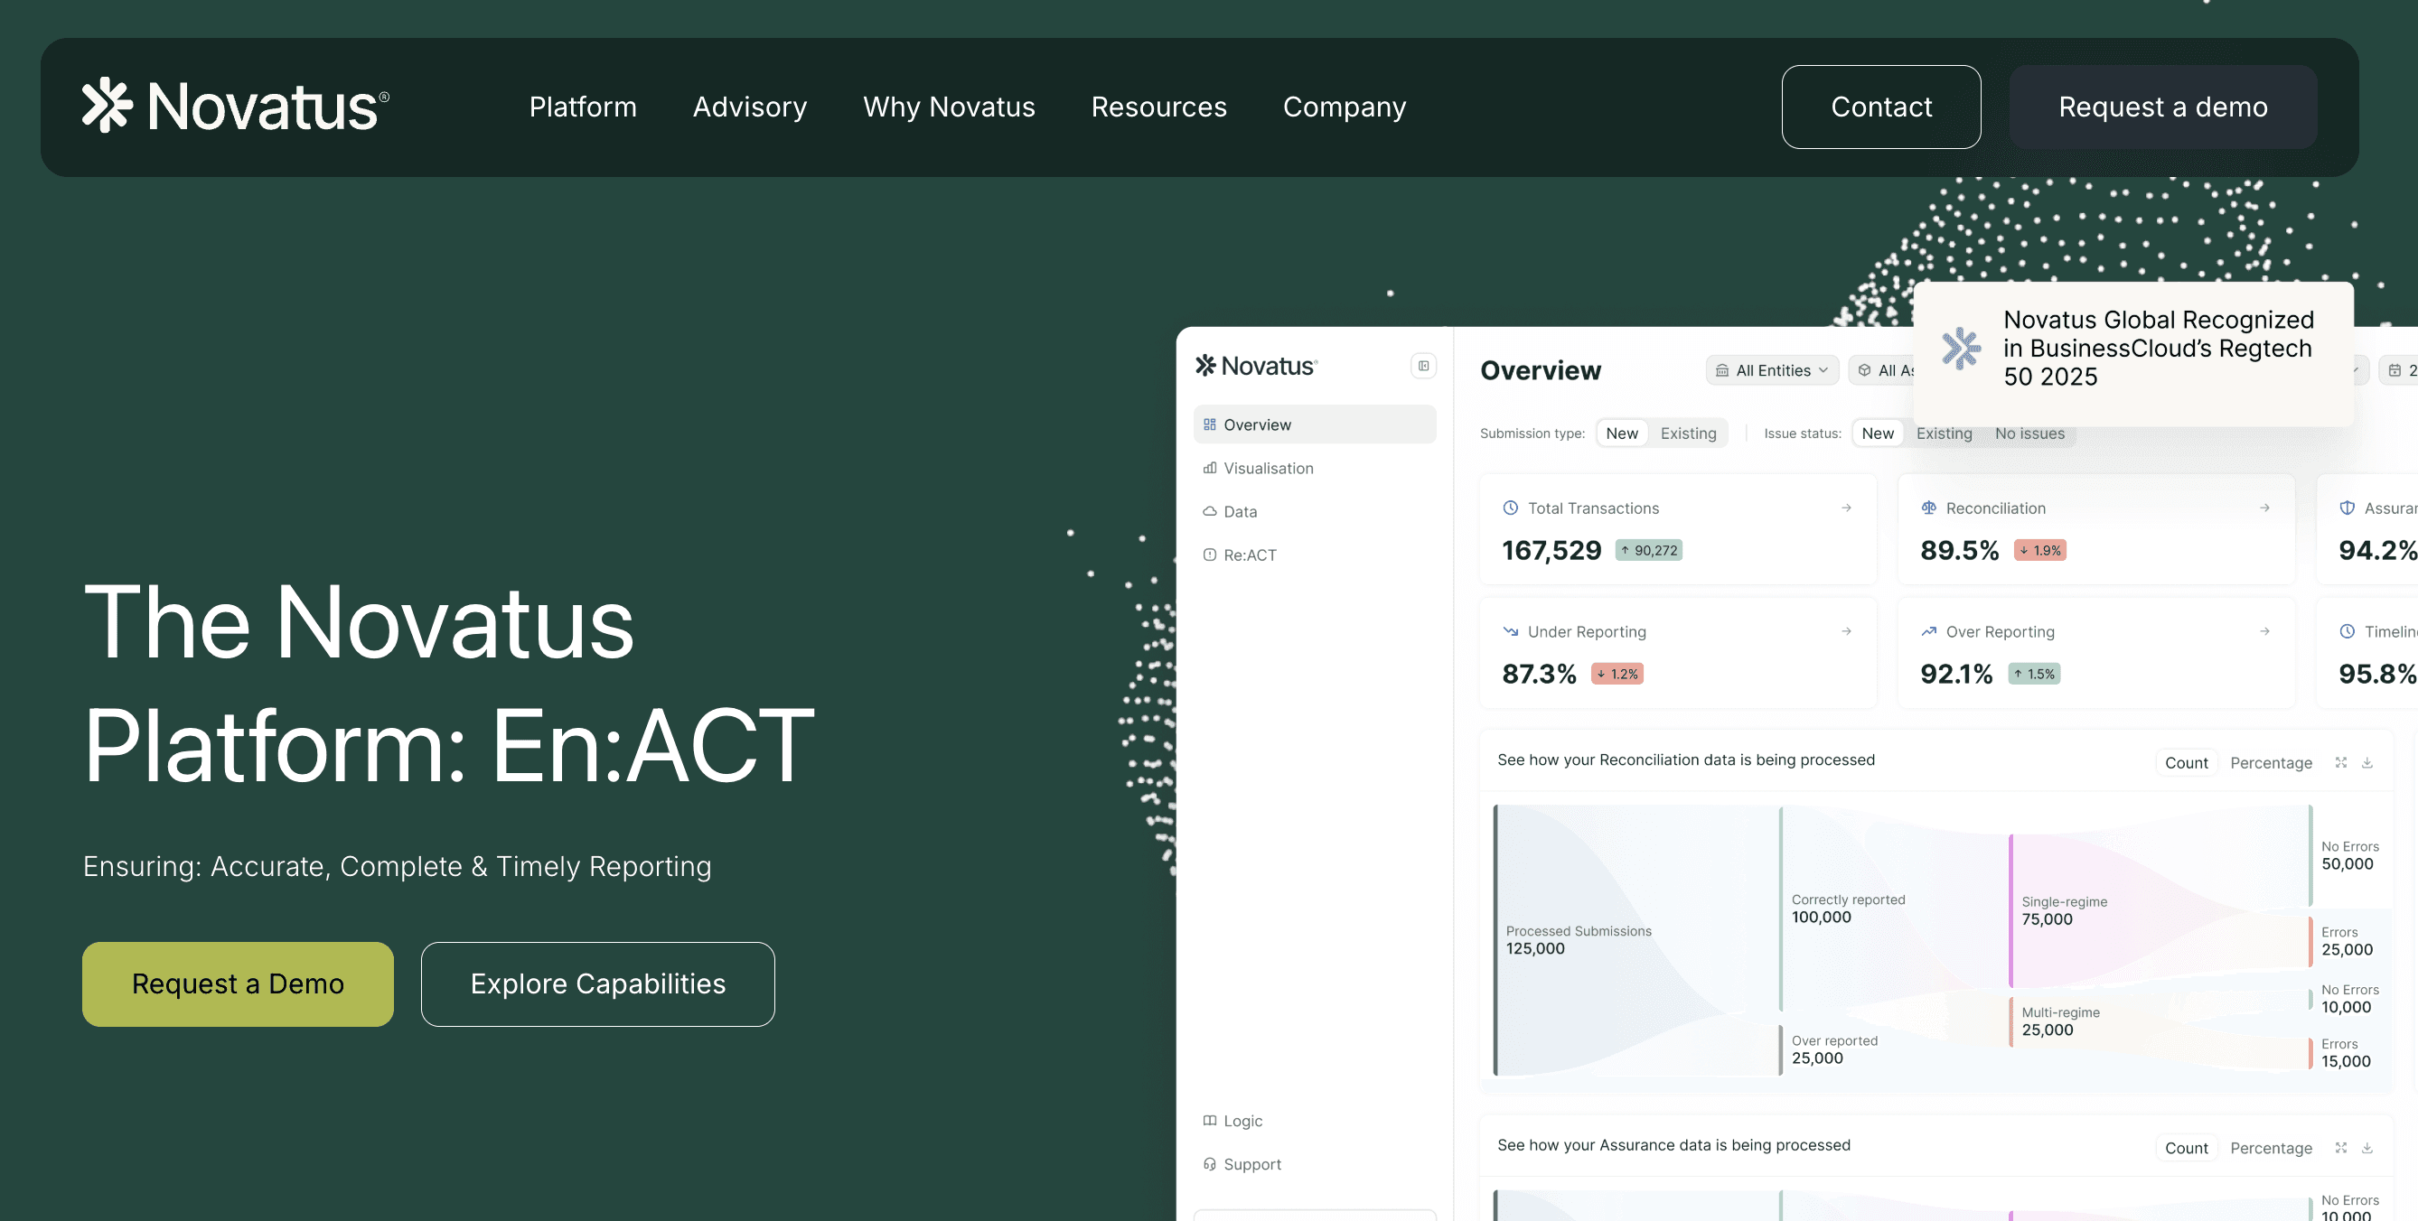
Task: Open Under Reporting card arrow
Action: click(1845, 631)
